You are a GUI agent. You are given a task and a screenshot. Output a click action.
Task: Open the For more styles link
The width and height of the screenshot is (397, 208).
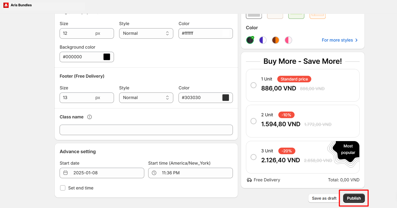340,40
